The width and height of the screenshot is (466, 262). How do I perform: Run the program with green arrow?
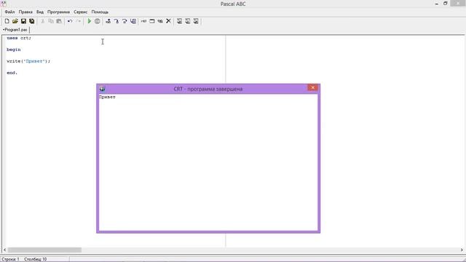[89, 21]
